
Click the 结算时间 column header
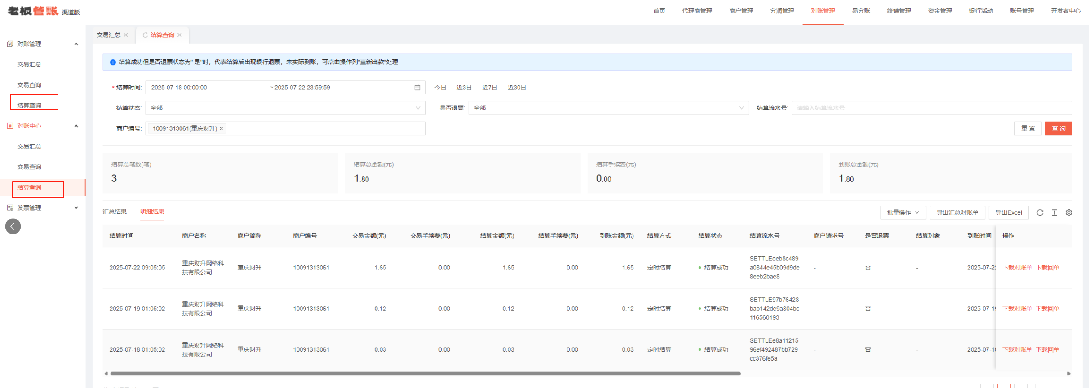tap(121, 236)
